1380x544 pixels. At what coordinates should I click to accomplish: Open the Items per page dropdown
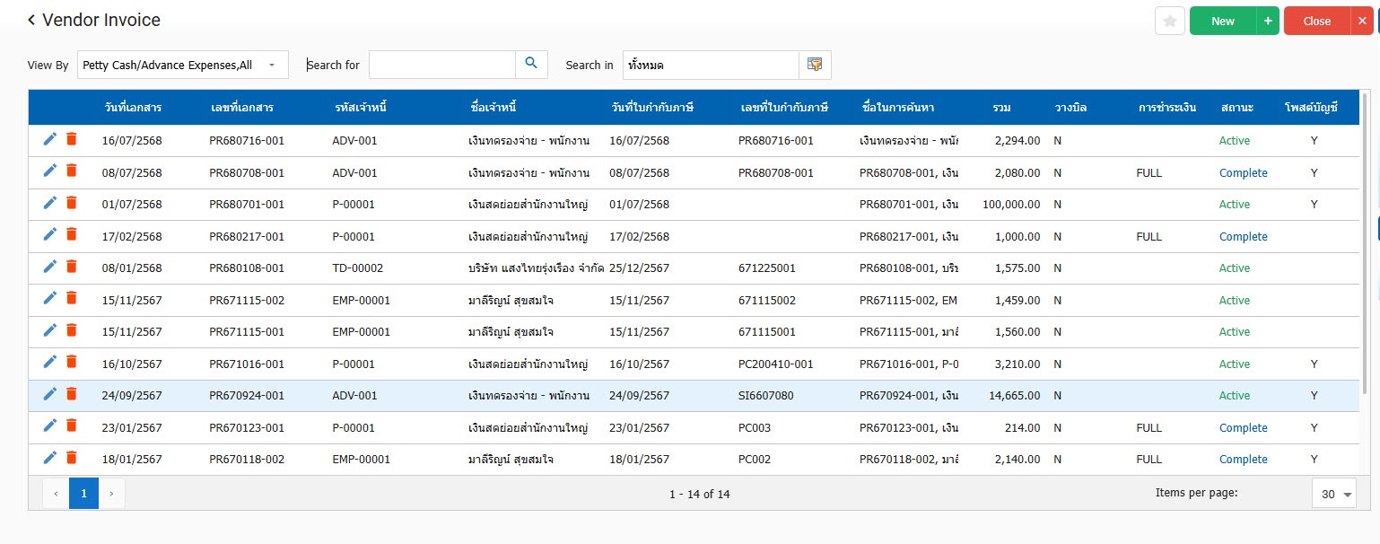1334,494
